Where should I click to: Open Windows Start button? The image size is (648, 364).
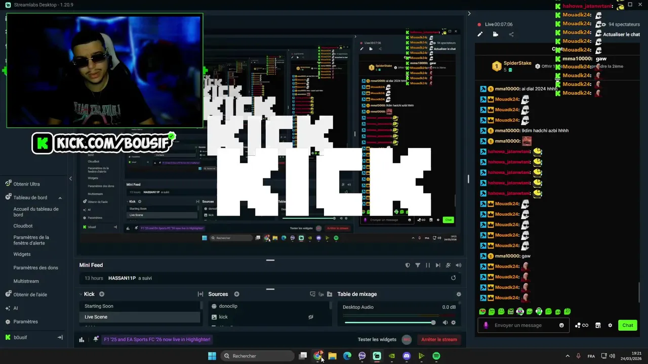(212, 356)
